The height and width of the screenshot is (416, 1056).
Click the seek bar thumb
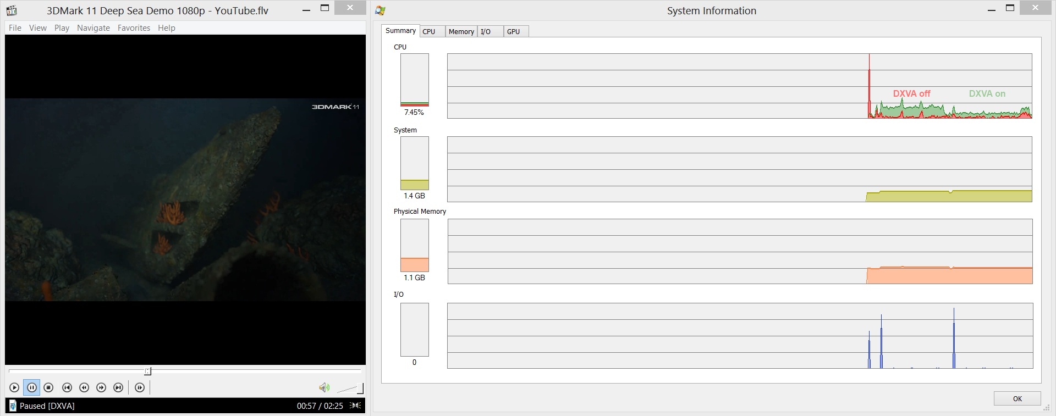[147, 371]
